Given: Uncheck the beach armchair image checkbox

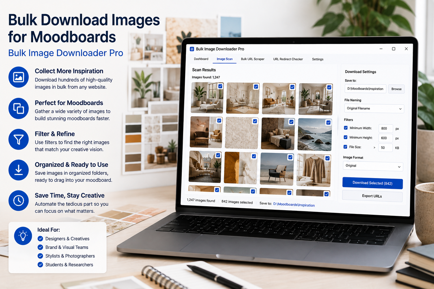Looking at the screenshot, I should point(290,157).
